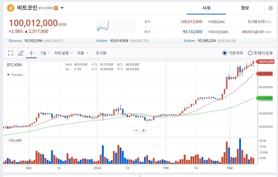Open the 1일 interval dropdown
The height and width of the screenshot is (177, 278).
pyautogui.click(x=45, y=53)
